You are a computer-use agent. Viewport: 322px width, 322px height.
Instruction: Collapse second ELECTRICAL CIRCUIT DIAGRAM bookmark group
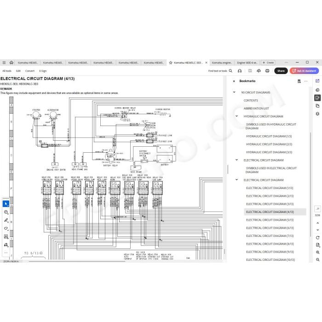coord(236,180)
